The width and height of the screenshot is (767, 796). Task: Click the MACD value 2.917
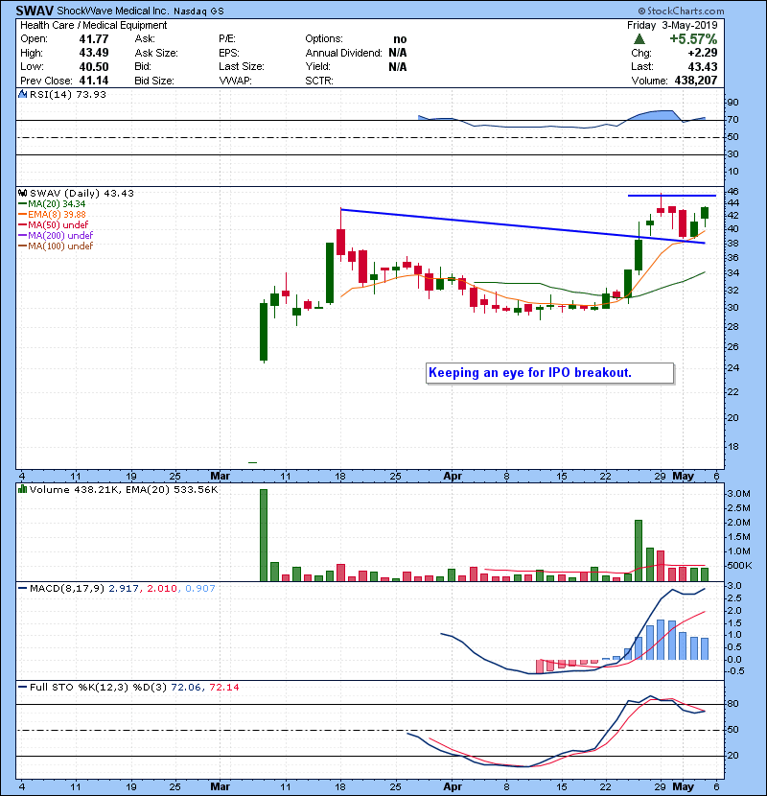coord(124,588)
